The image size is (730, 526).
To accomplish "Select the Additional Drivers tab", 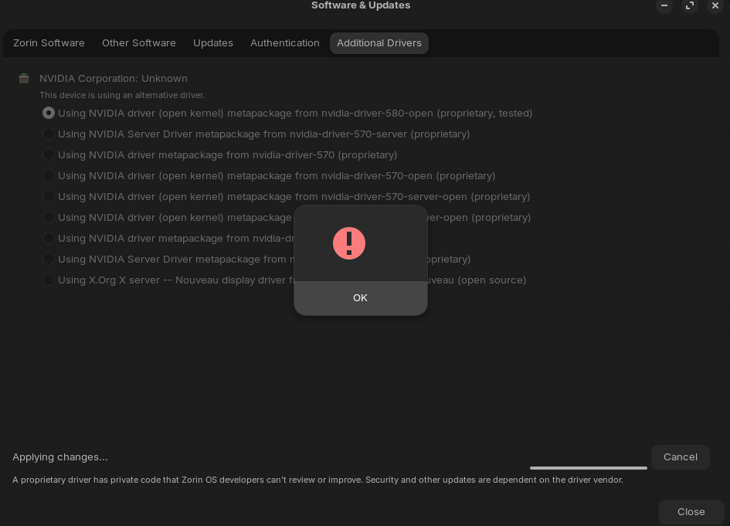I will pyautogui.click(x=379, y=43).
